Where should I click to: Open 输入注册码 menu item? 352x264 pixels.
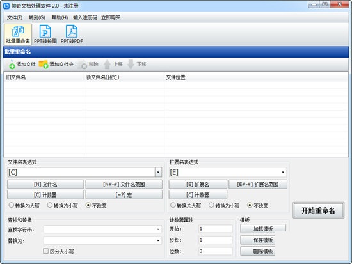(x=85, y=17)
